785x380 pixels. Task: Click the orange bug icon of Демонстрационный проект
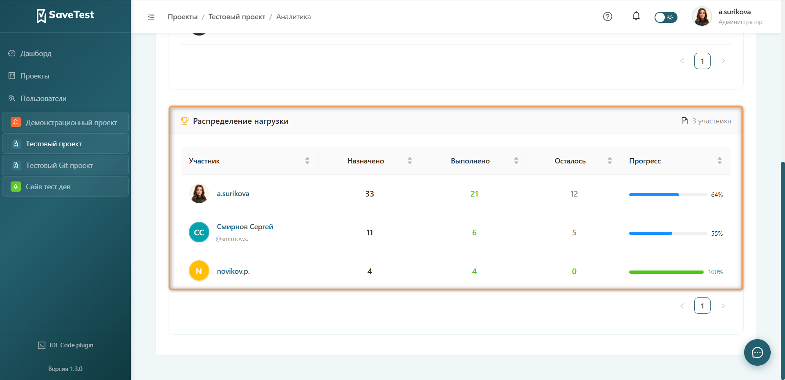coord(16,122)
